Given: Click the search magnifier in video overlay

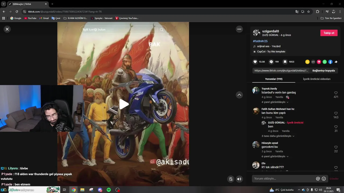Looking at the screenshot, I should pyautogui.click(x=162, y=30).
